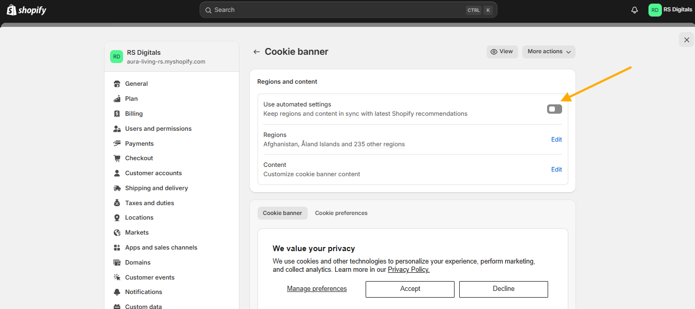Edit the Regions setting
This screenshot has height=309, width=695.
[x=556, y=140]
